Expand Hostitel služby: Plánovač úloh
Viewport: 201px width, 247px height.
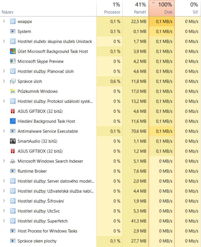(x=4, y=71)
